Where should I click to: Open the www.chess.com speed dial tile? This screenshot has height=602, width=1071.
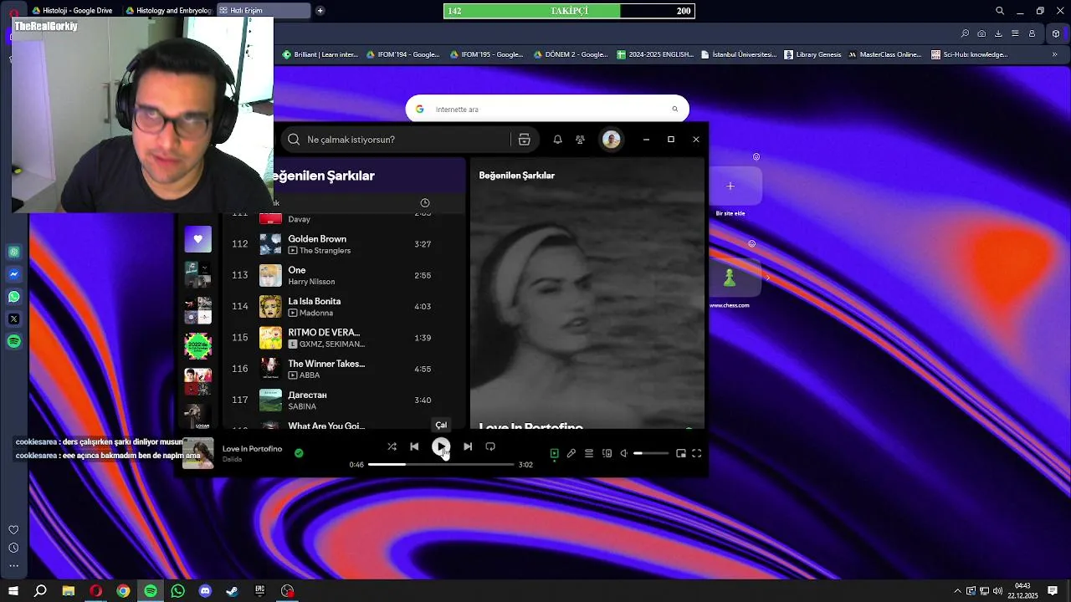tap(730, 278)
